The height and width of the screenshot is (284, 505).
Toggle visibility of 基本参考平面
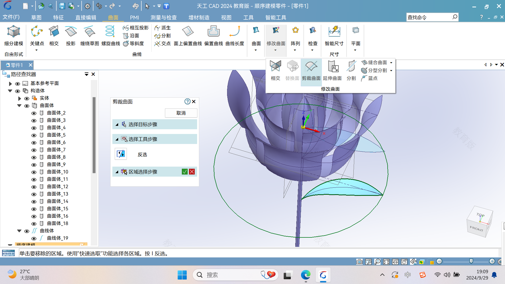[18, 84]
